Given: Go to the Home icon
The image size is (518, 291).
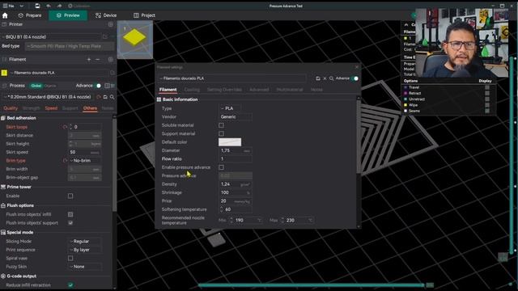Looking at the screenshot, I should coord(5,15).
